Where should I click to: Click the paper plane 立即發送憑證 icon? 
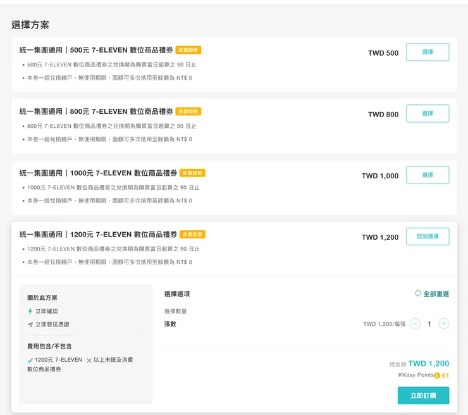[30, 325]
